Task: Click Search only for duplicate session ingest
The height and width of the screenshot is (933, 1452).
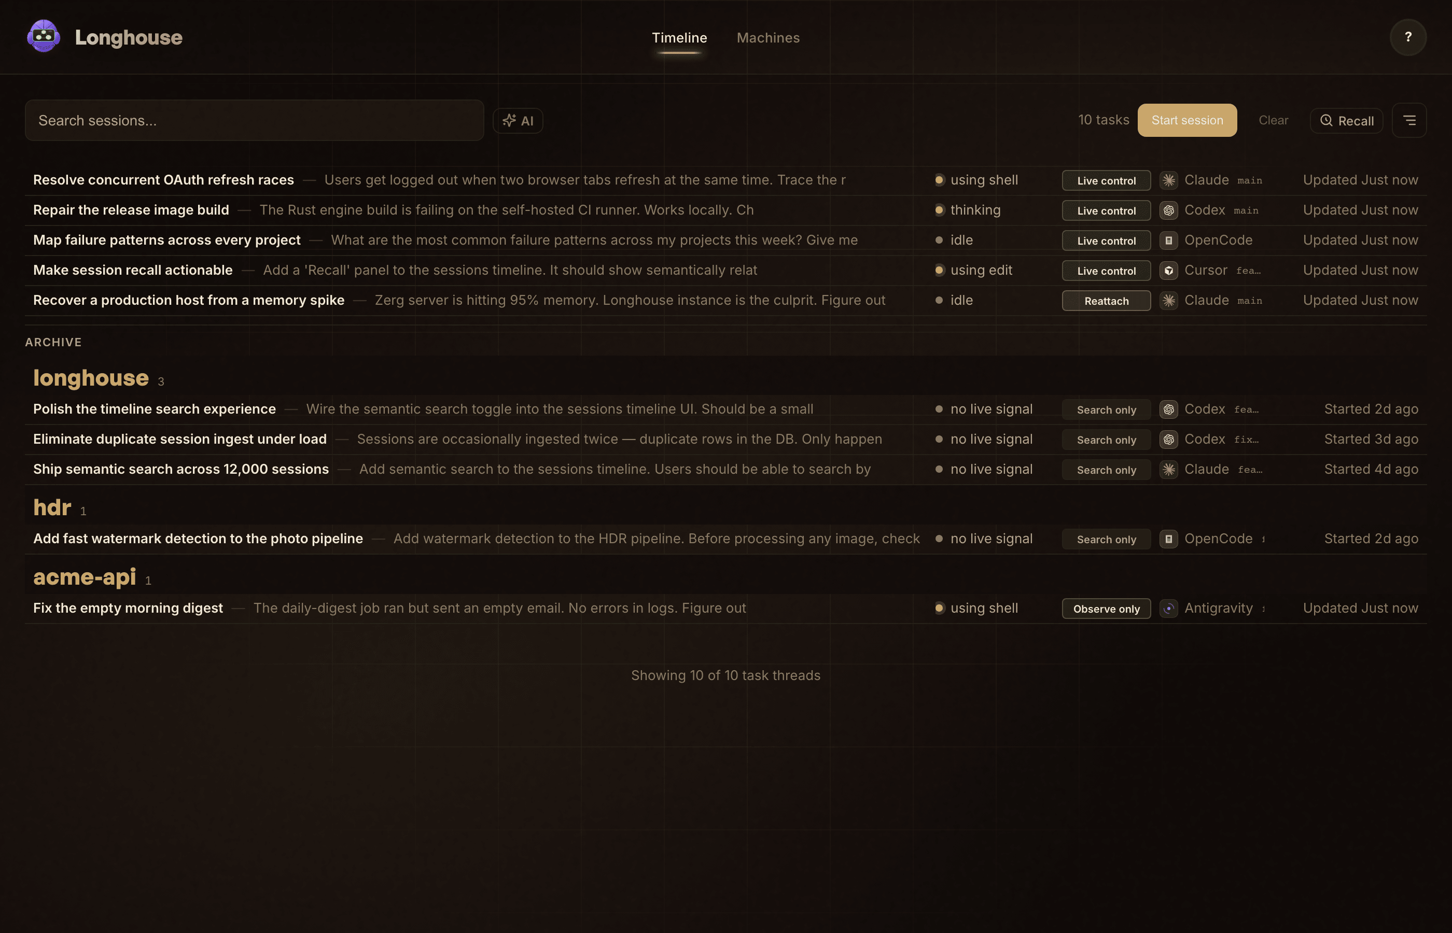Action: tap(1106, 440)
